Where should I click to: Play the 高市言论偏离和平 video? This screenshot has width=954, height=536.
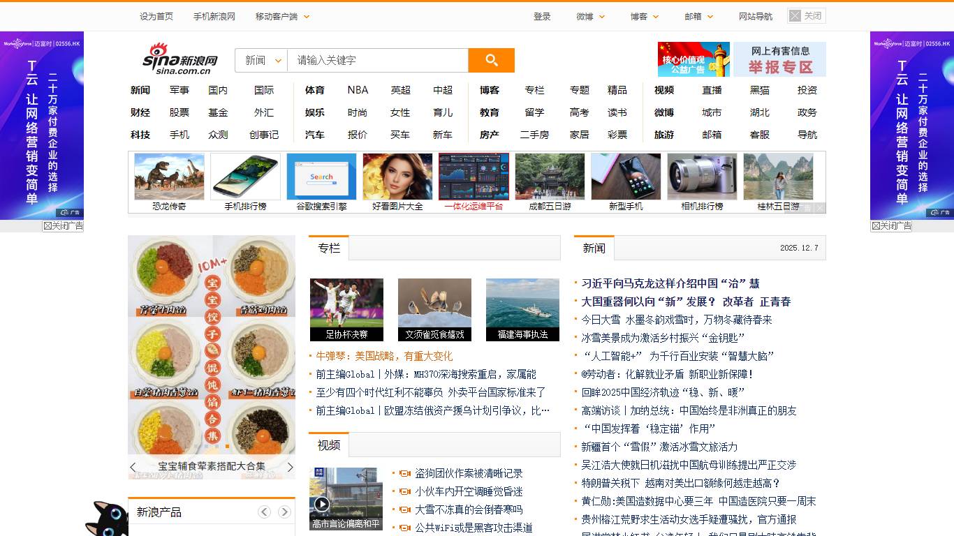click(322, 505)
